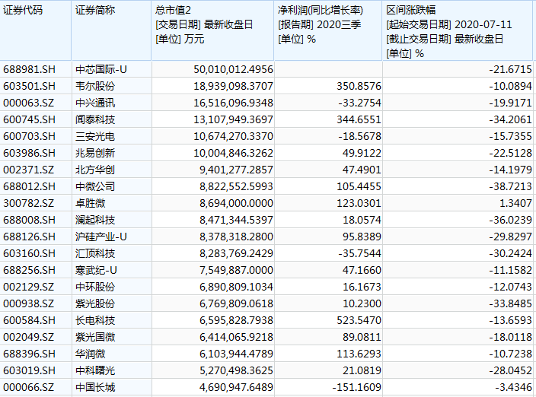536x397 pixels.
Task: Click the -14.1979 change value
Action: pos(510,170)
